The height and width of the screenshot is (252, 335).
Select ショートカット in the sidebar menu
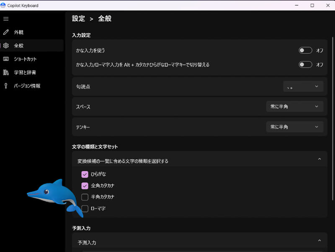28,59
